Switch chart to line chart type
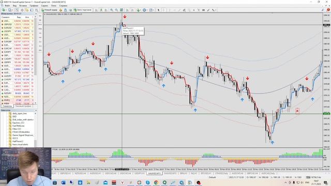This screenshot has height=186, width=331. (106, 10)
